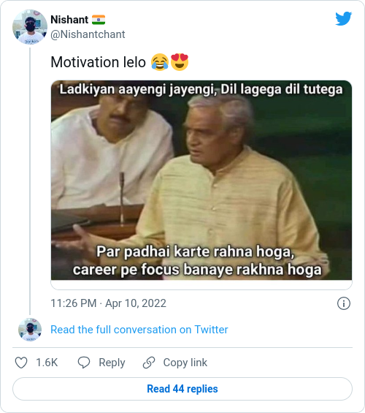Click the small avatar beside conversation link
365x413 pixels.
[30, 330]
